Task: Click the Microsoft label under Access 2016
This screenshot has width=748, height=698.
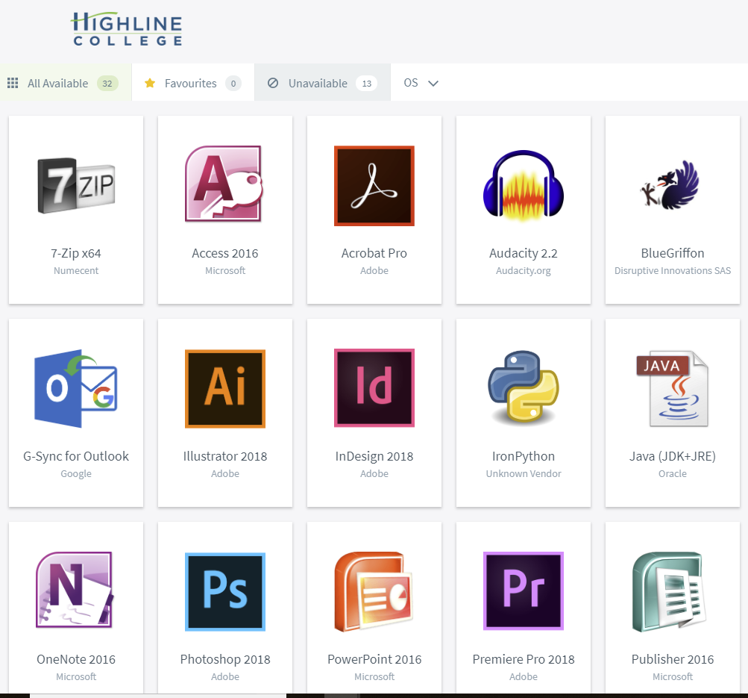Action: tap(225, 271)
